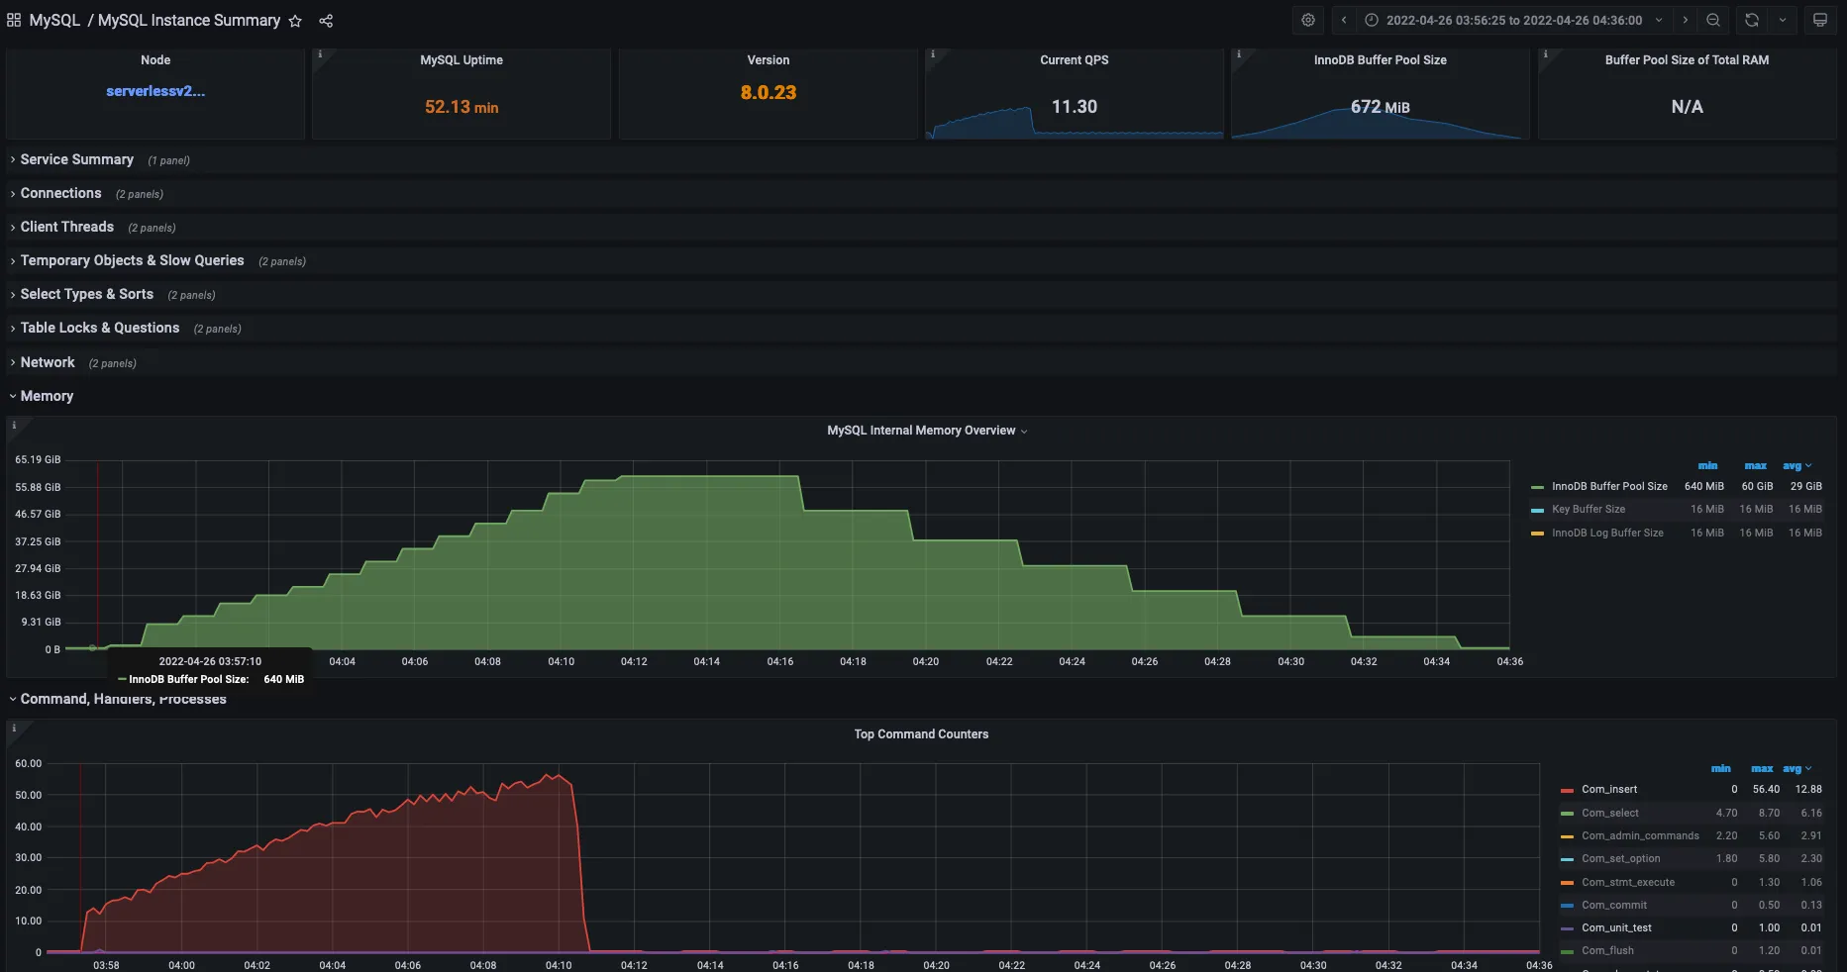The image size is (1847, 972).
Task: Sort memory legend by avg column
Action: (1794, 466)
